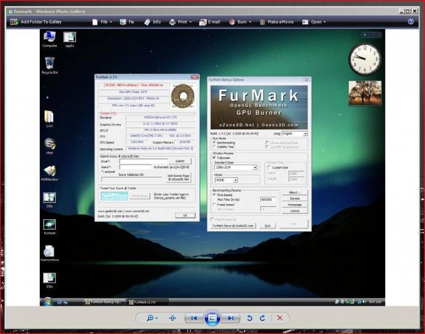The width and height of the screenshot is (425, 334).
Task: Toggle the Log GPU Temperature checkbox
Action: pos(267,147)
